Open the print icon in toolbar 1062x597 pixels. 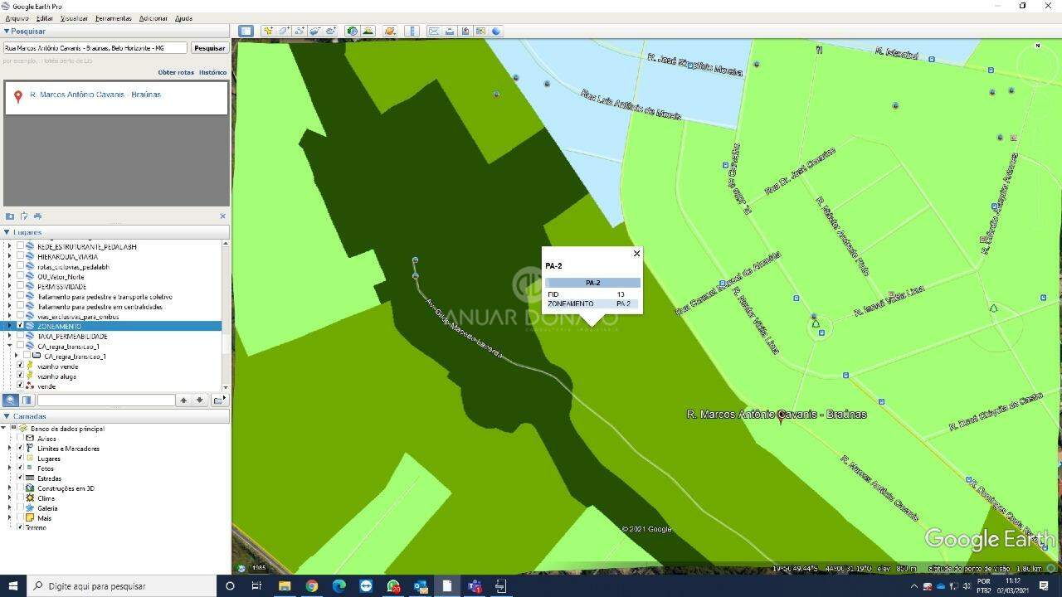[x=449, y=31]
